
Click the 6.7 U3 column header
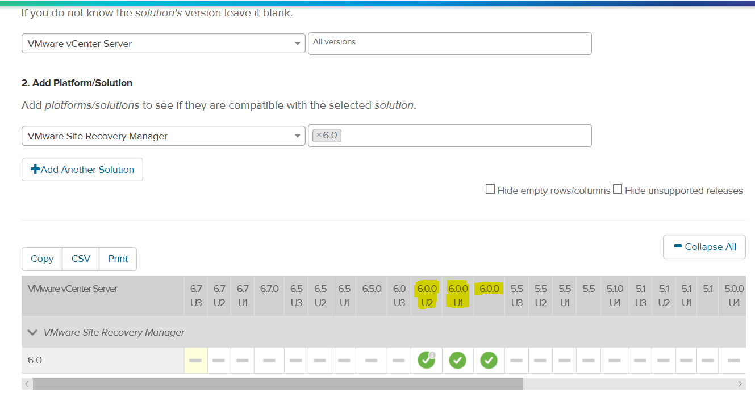(x=195, y=295)
